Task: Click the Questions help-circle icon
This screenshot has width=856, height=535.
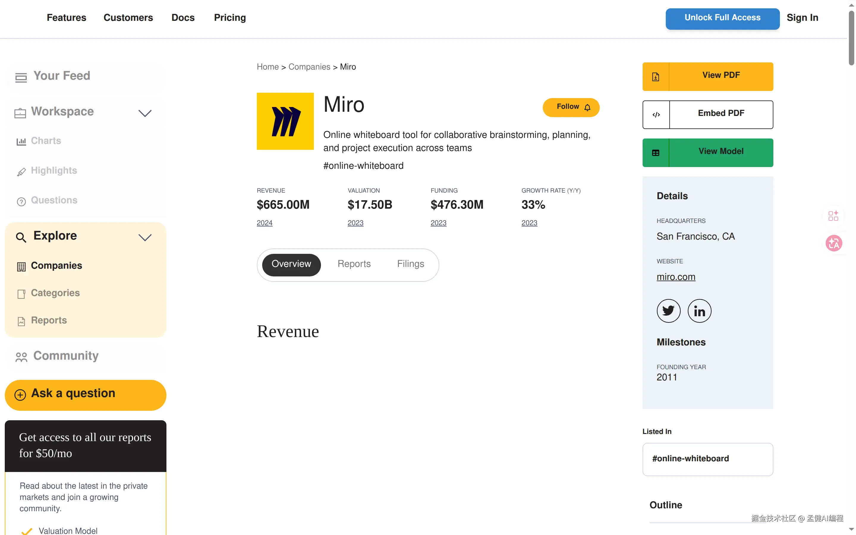Action: [x=21, y=201]
